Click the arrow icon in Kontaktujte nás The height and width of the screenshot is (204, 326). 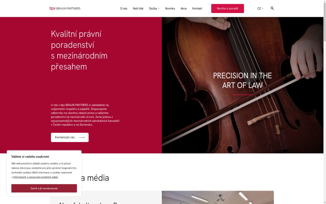pyautogui.click(x=81, y=137)
